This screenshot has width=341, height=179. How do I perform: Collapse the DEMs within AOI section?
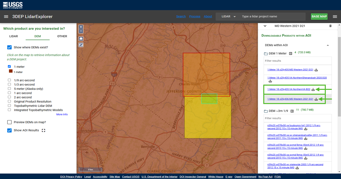[328, 45]
